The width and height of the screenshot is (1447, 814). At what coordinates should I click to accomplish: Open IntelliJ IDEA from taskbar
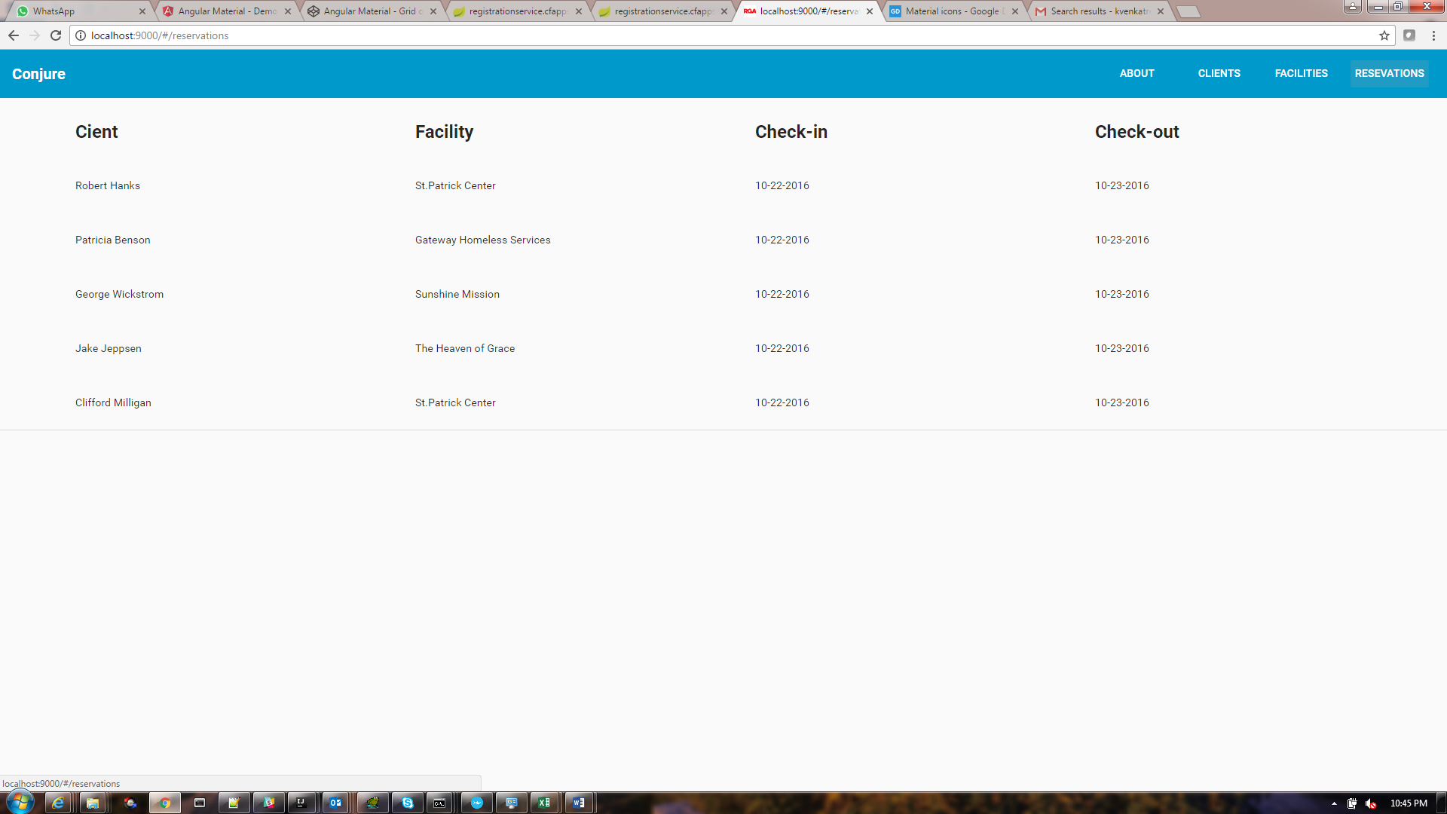coord(301,803)
